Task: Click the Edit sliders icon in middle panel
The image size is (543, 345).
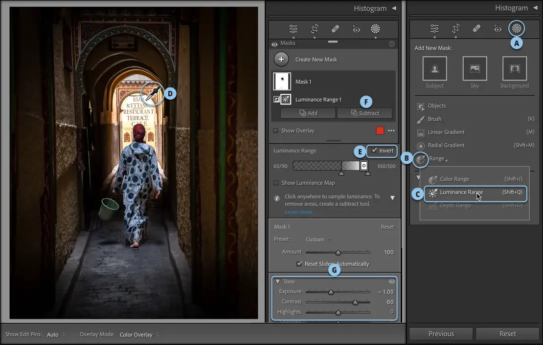Action: (x=293, y=29)
